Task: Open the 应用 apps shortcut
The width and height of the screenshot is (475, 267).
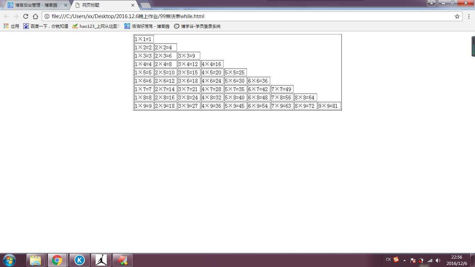Action: coord(11,26)
